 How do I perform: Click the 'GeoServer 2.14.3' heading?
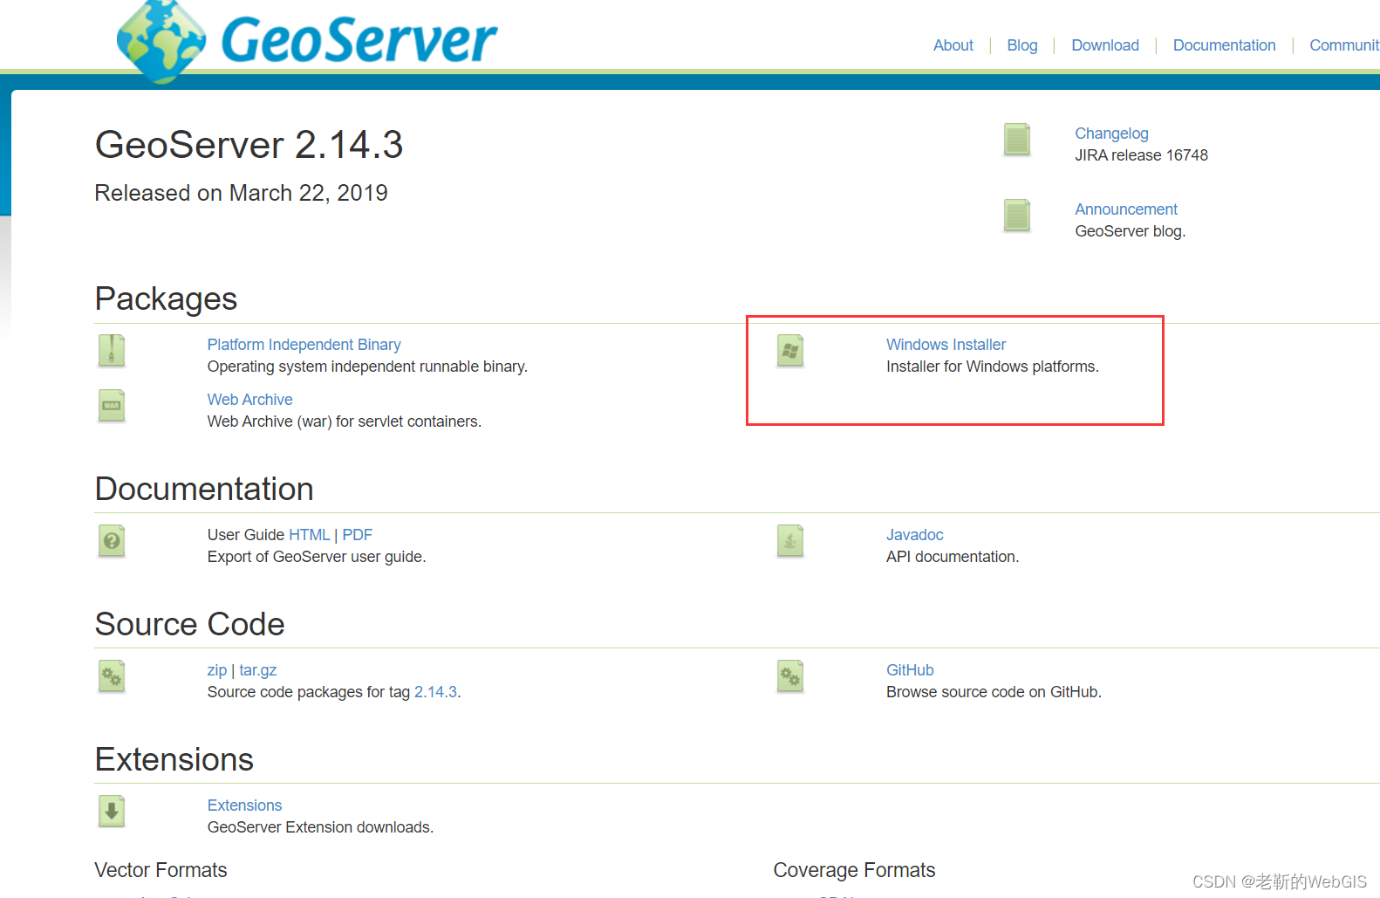249,145
